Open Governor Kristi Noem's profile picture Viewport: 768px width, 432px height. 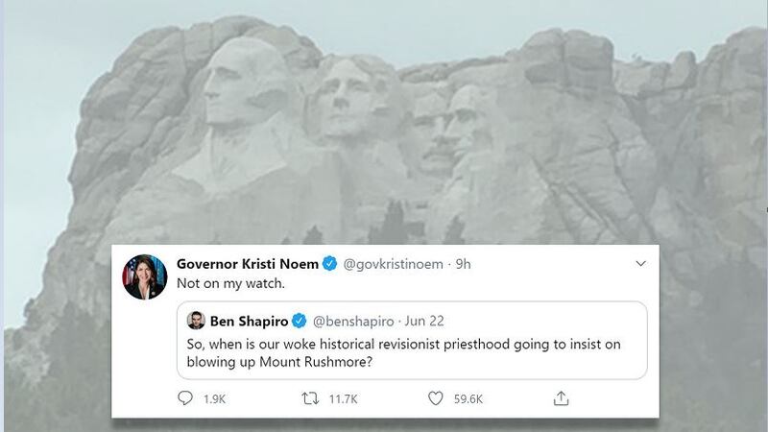(x=146, y=278)
